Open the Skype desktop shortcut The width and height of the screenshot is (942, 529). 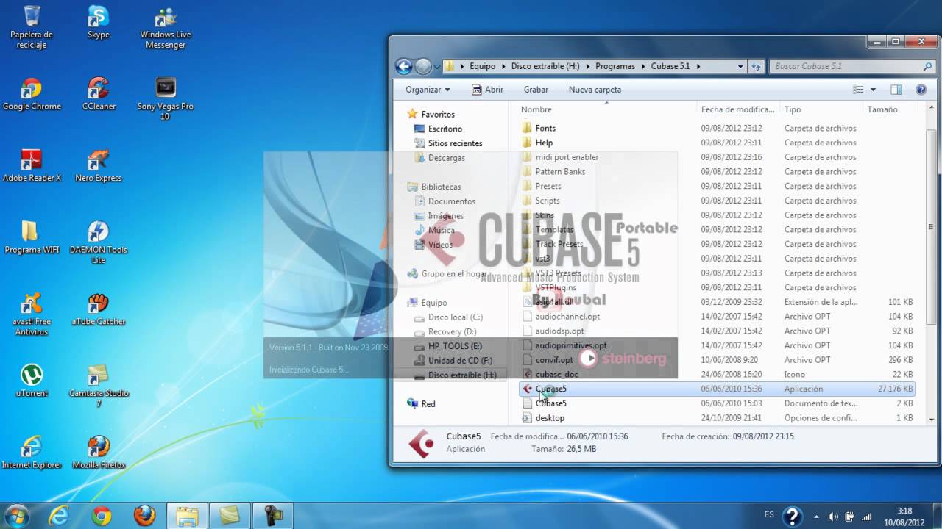[x=98, y=22]
